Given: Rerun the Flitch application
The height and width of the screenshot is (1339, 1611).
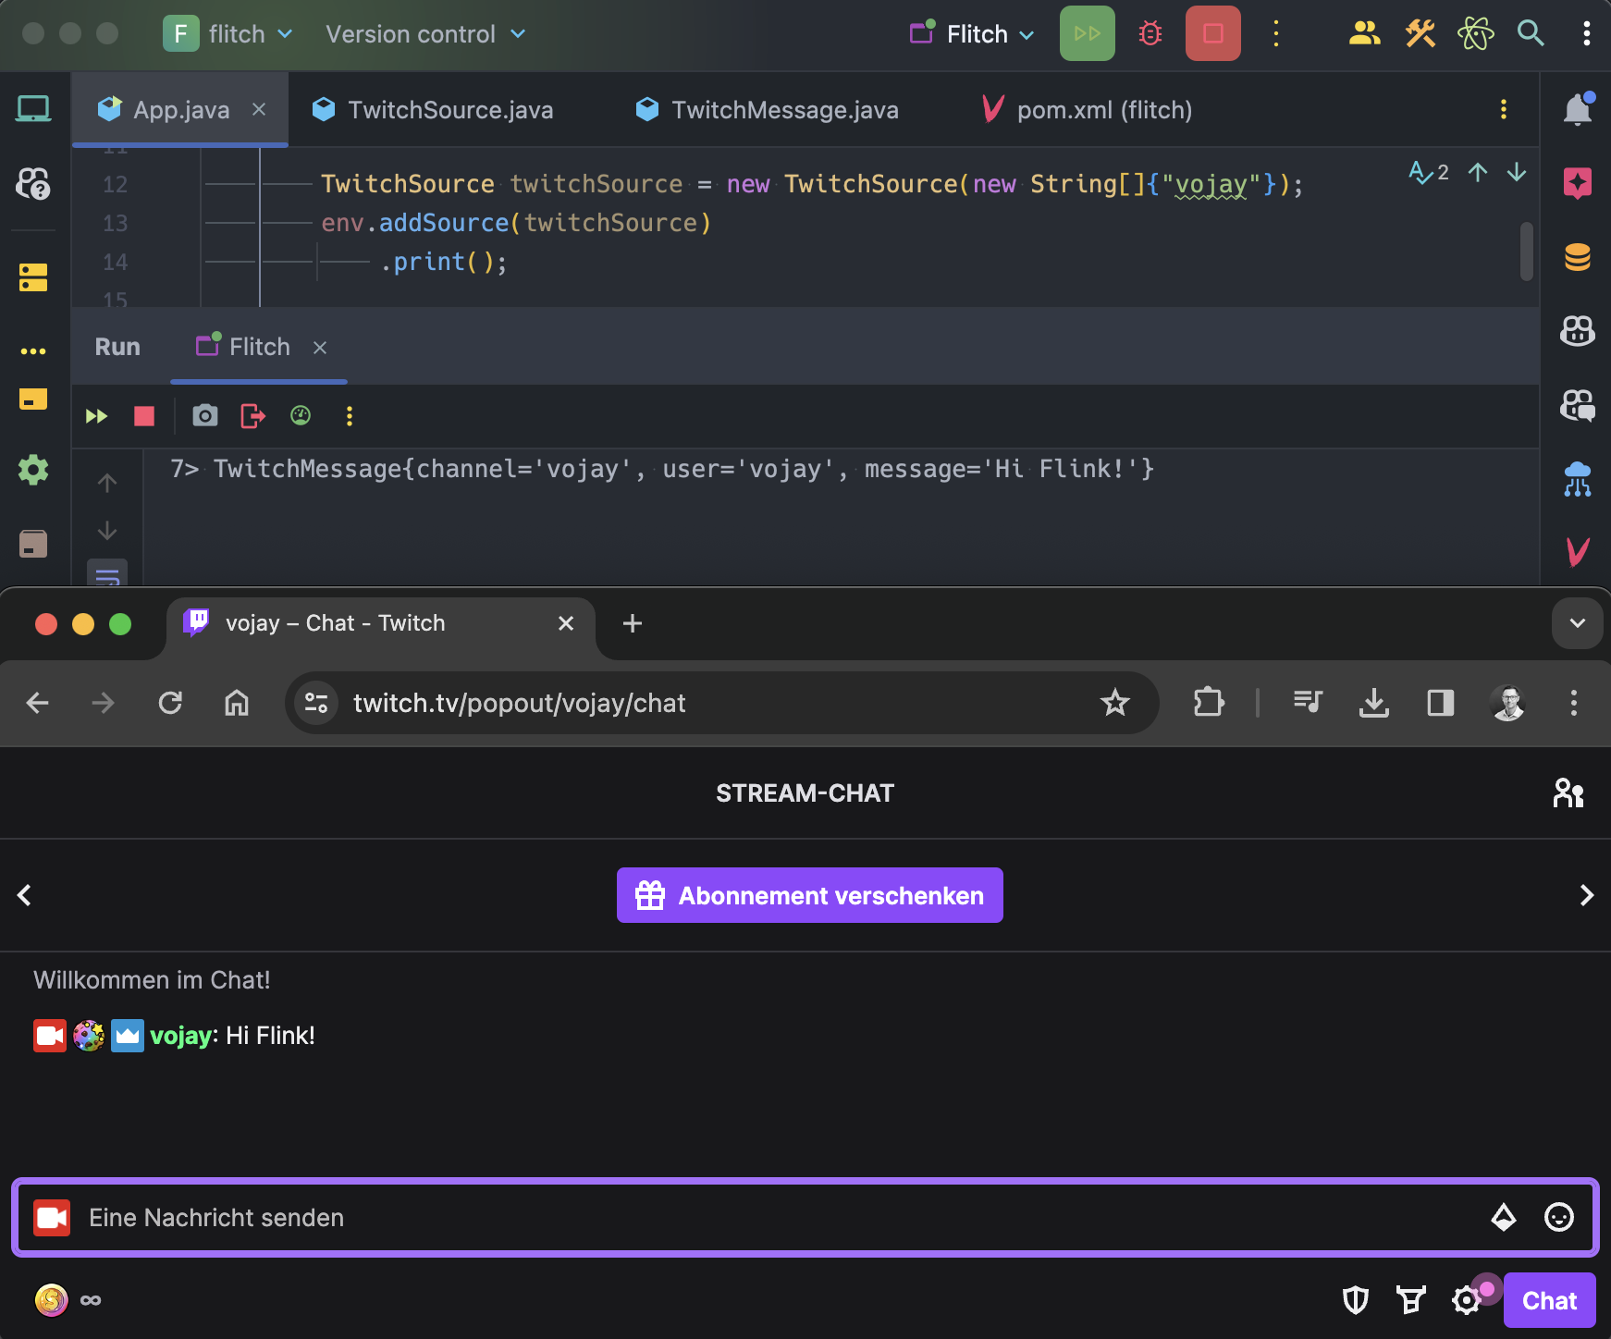Looking at the screenshot, I should (95, 416).
